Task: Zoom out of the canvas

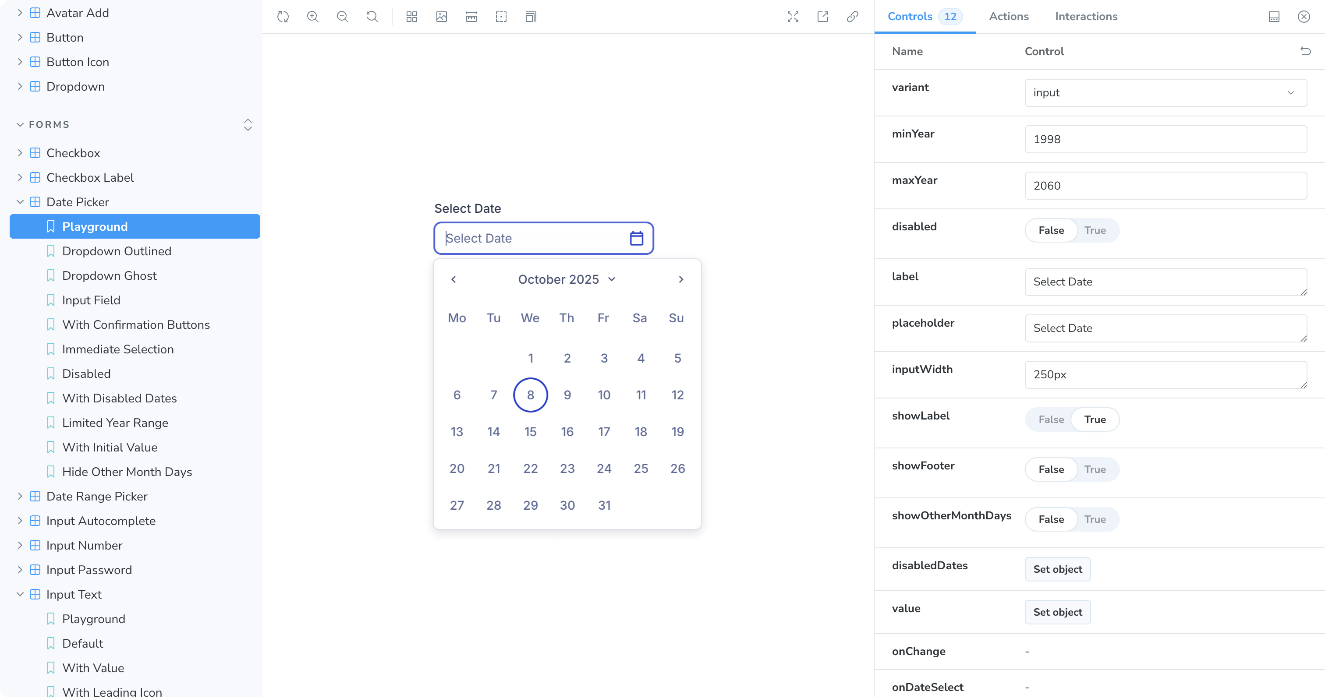Action: click(x=342, y=17)
